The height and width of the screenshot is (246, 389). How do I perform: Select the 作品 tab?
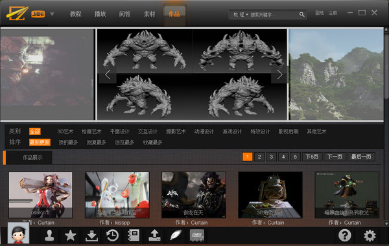click(x=174, y=14)
